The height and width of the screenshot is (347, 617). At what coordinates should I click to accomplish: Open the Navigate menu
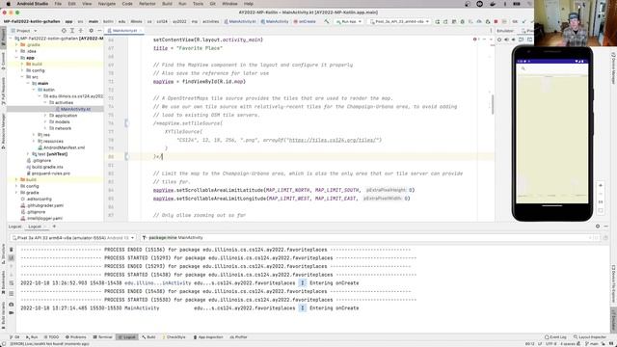click(x=107, y=4)
